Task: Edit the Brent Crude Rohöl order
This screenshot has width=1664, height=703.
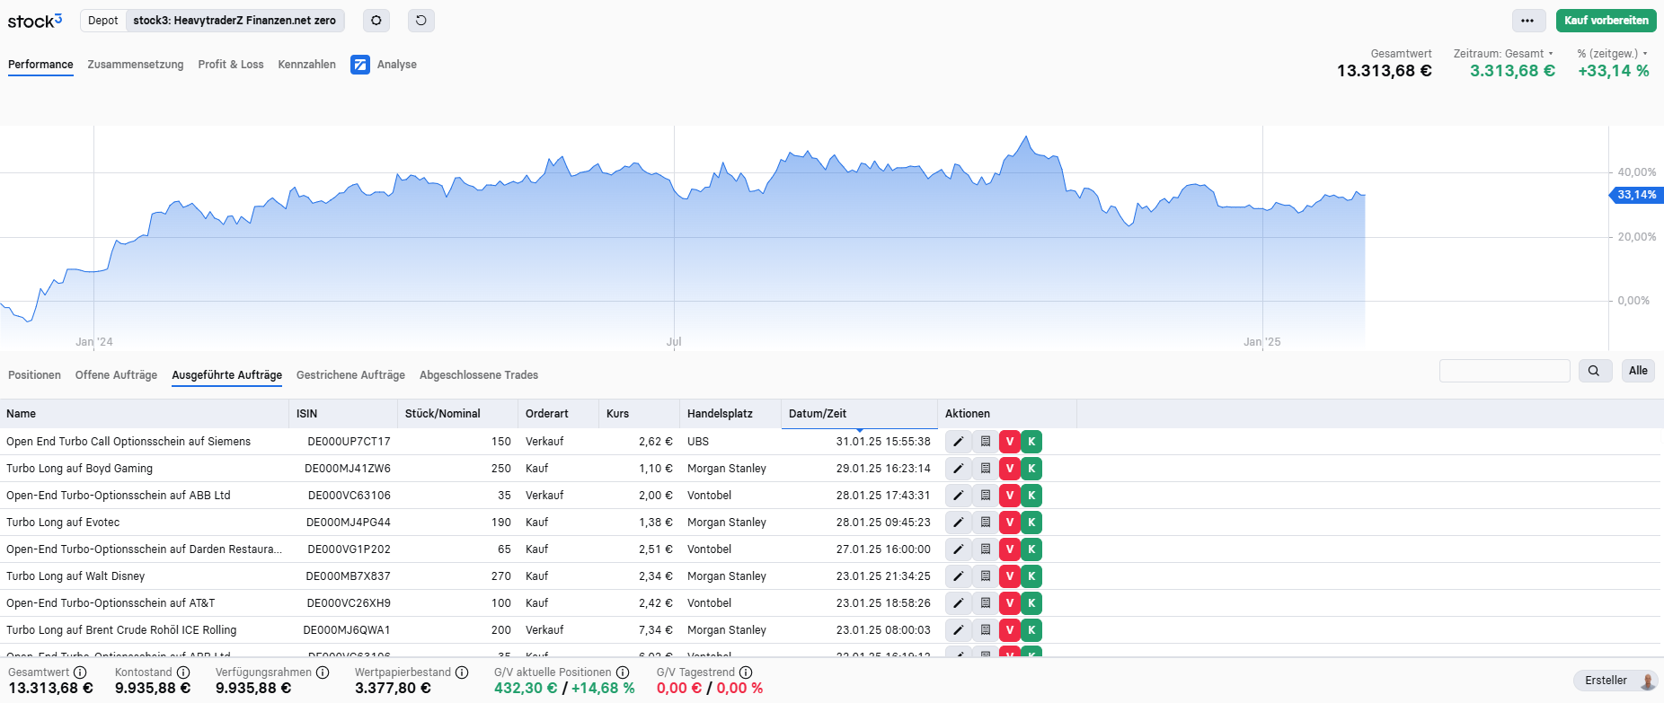Action: click(959, 630)
